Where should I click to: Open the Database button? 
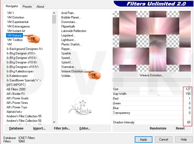16,128
